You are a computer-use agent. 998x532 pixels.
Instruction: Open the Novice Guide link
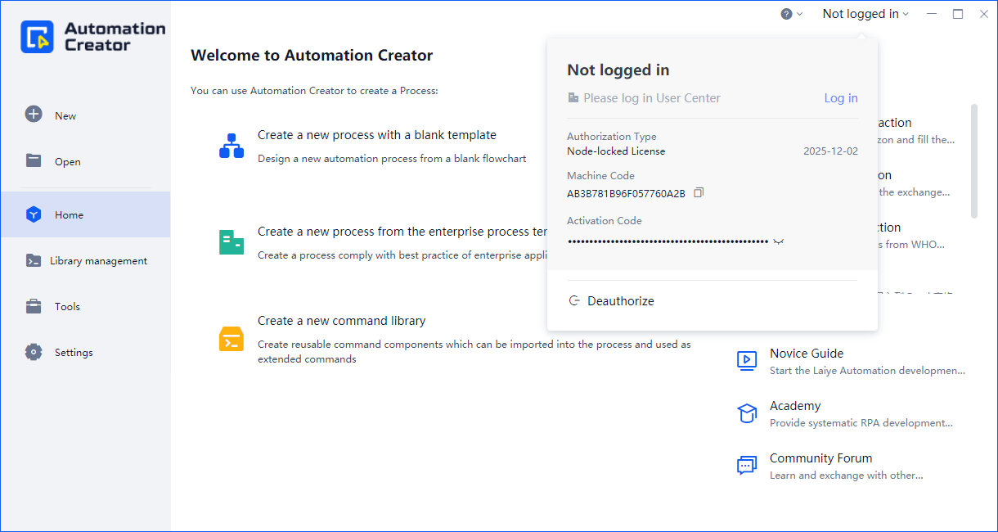tap(807, 354)
